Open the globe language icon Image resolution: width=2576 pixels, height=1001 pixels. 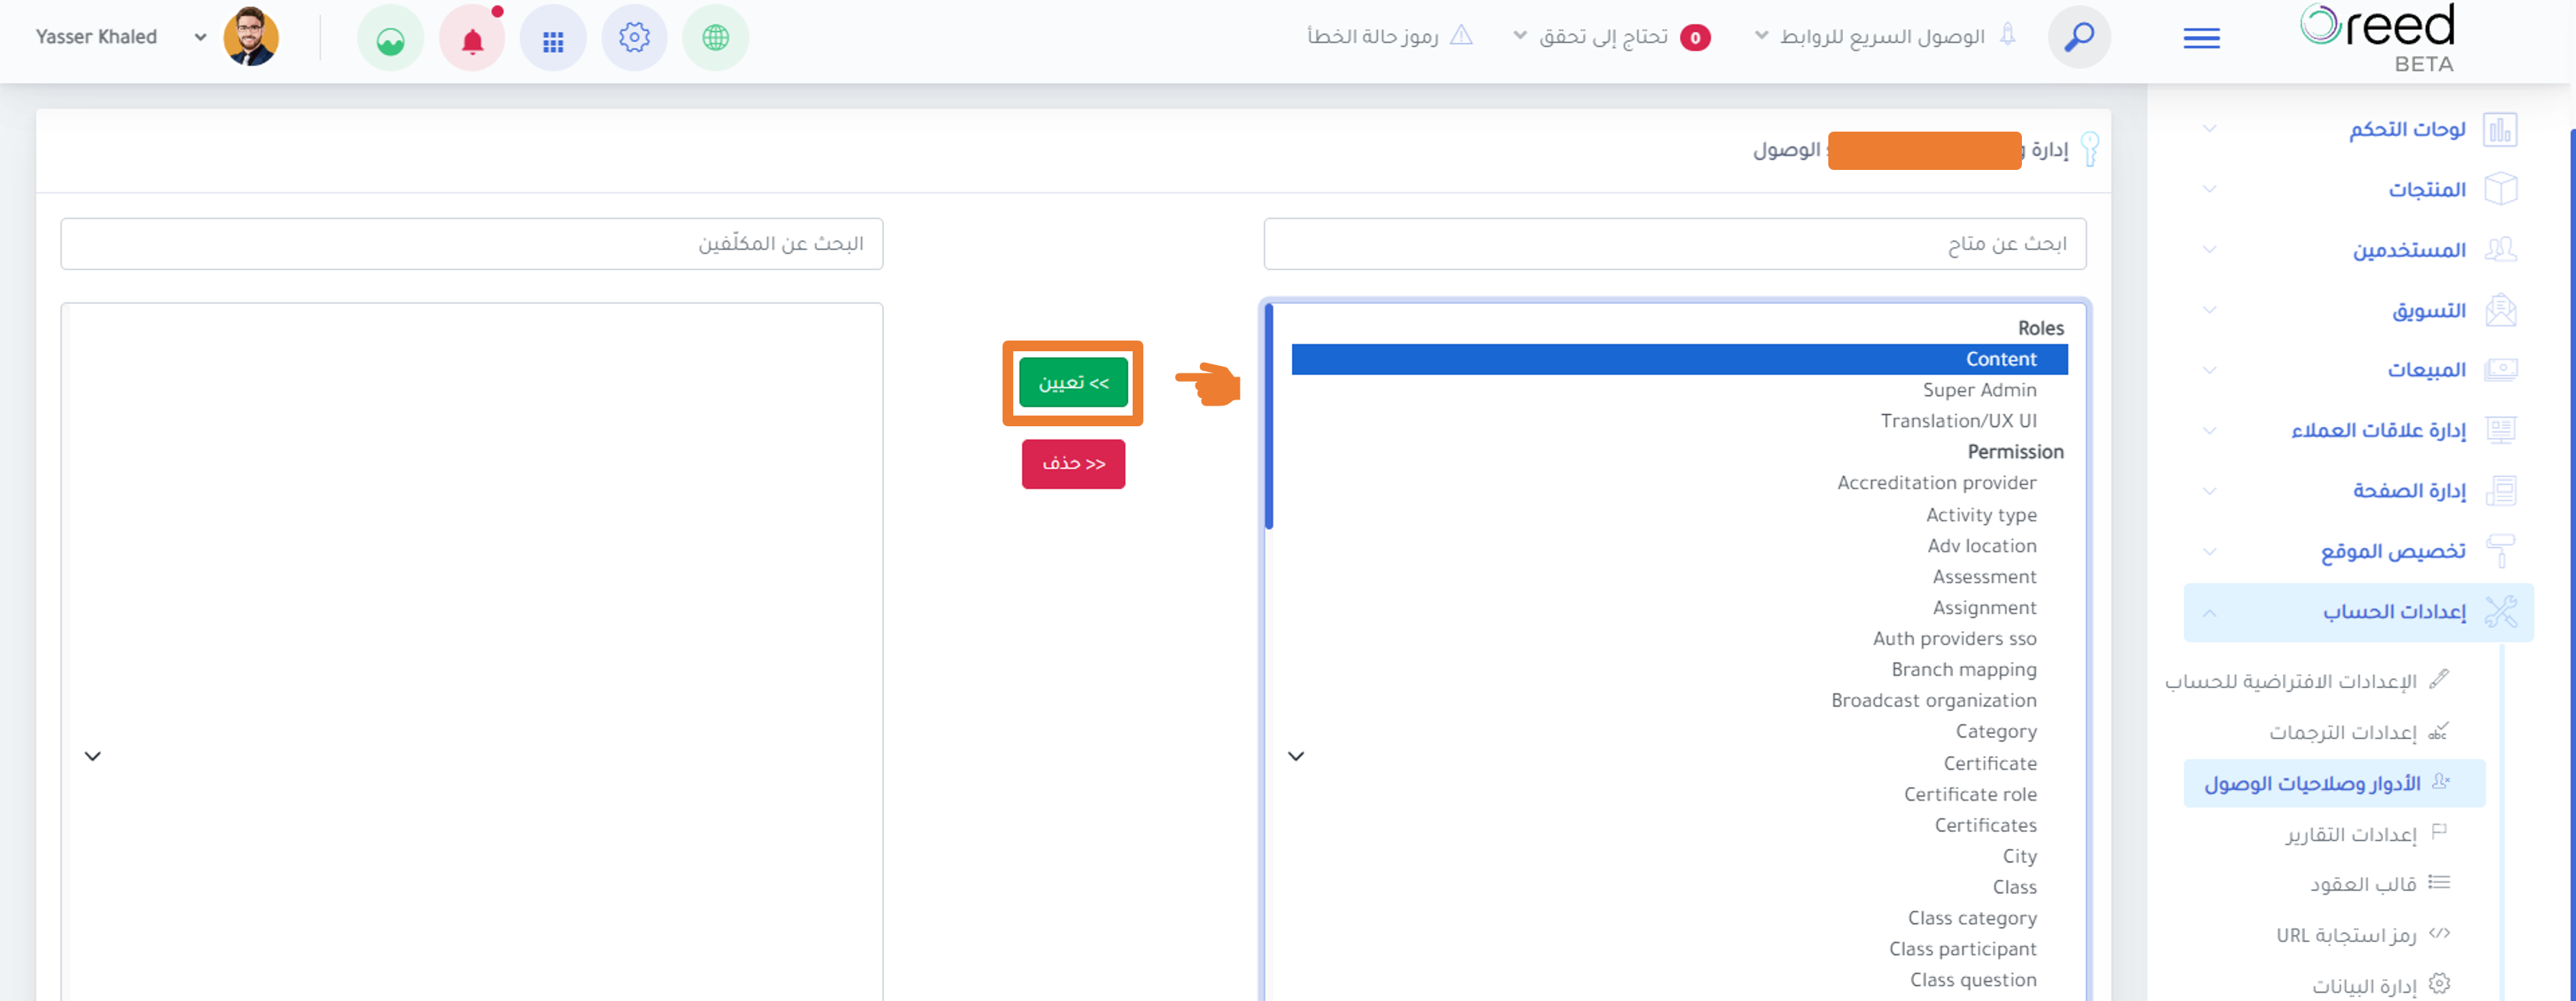point(715,38)
